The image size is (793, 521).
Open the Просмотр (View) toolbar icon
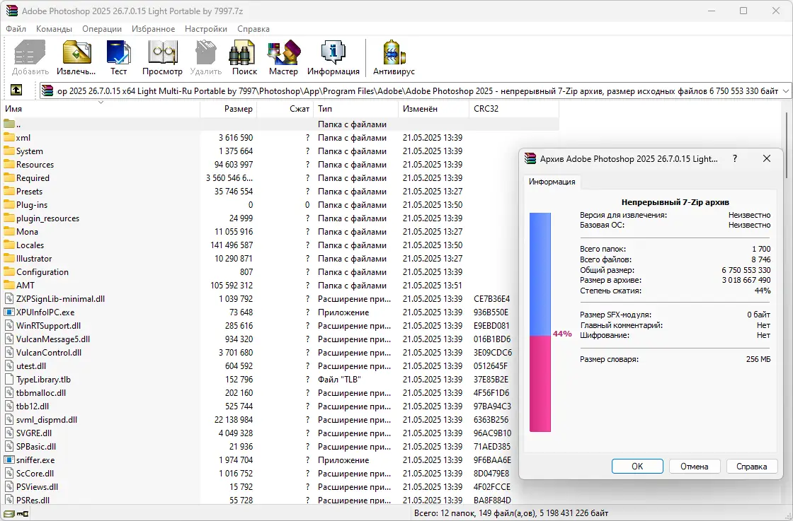click(162, 55)
